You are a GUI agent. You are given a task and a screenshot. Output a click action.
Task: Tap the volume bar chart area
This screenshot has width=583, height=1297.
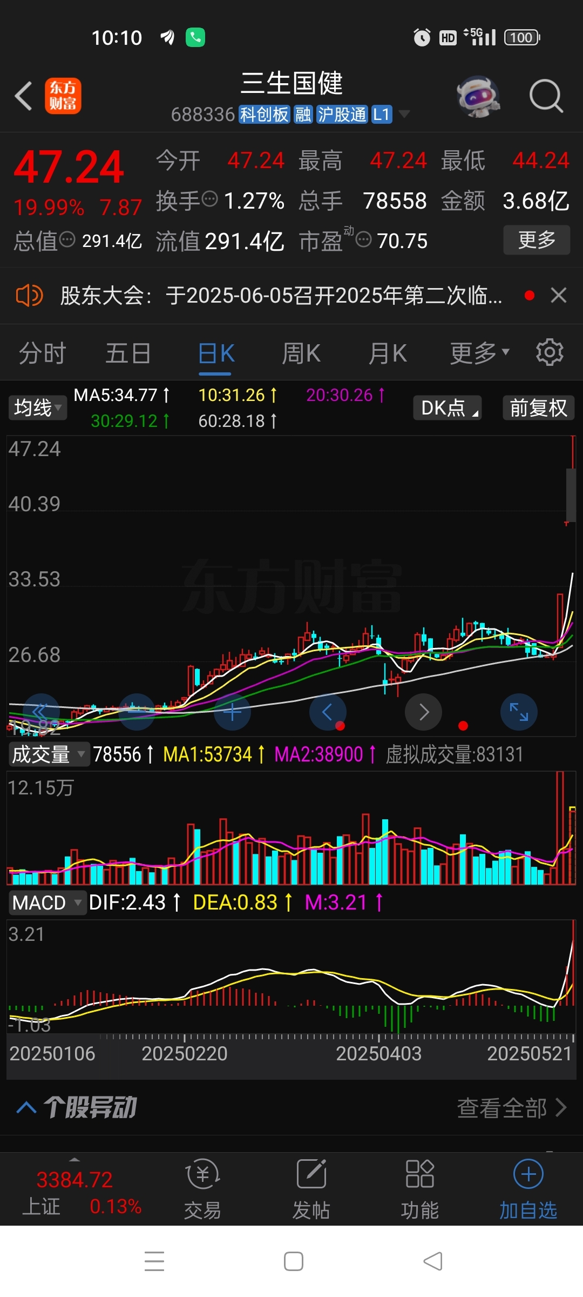point(291,828)
